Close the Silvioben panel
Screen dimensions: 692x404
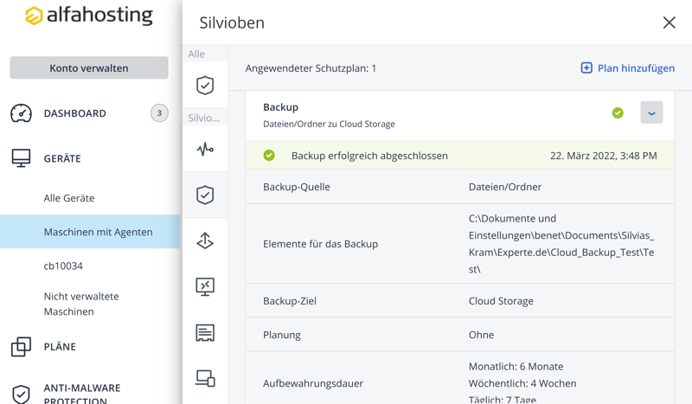tap(669, 22)
